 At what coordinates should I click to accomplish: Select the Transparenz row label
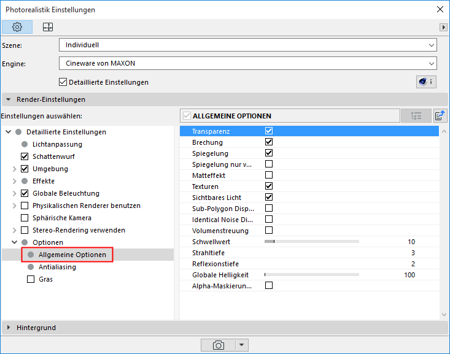211,131
